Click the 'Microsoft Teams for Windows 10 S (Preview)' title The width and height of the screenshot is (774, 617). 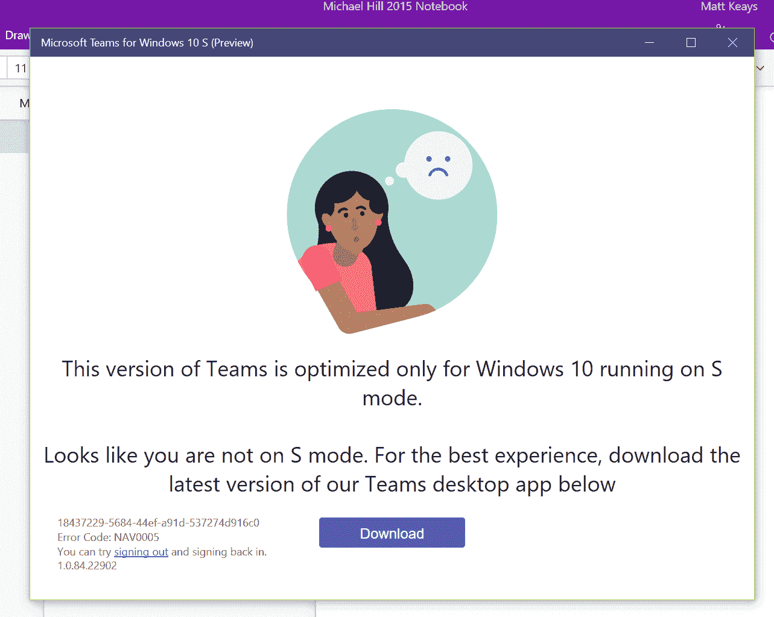pyautogui.click(x=147, y=43)
